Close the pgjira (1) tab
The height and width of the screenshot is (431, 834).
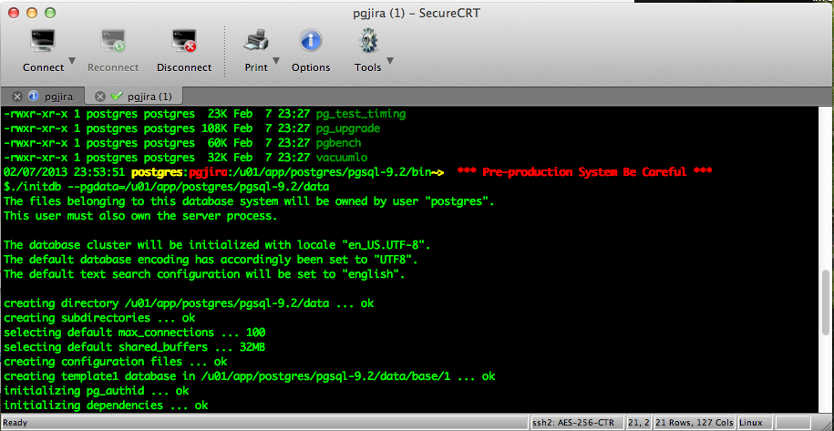tap(99, 97)
